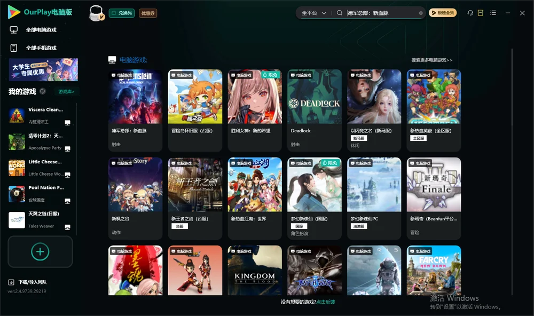
Task: Click the 优惠券 button
Action: click(x=148, y=13)
